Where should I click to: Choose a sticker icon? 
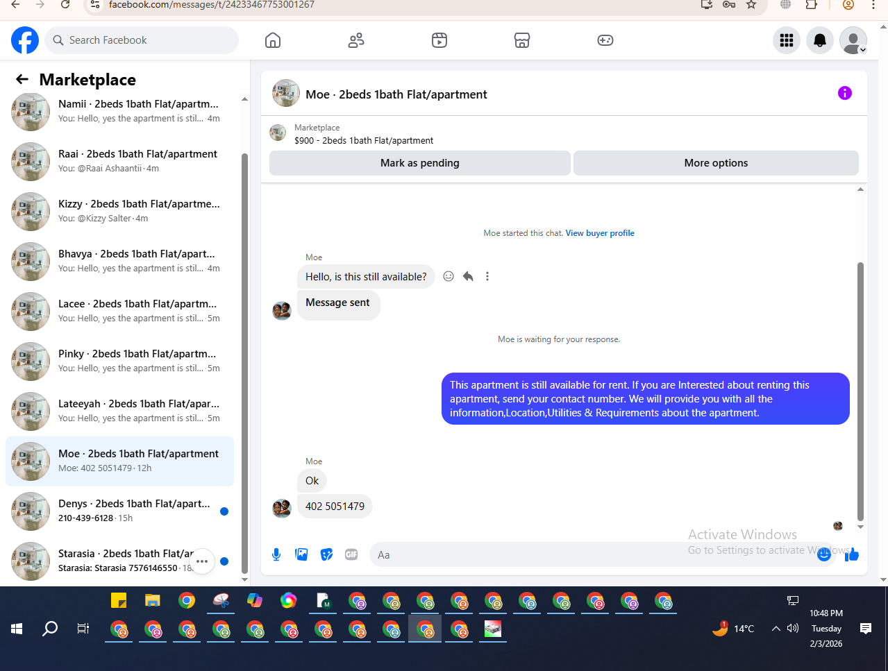[x=326, y=554]
